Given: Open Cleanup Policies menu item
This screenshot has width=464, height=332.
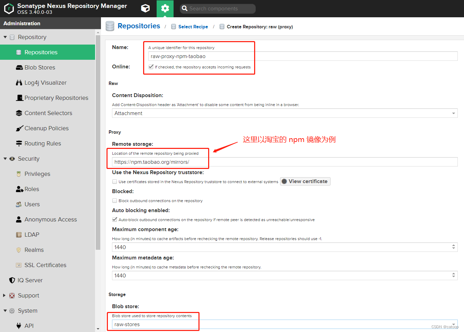Looking at the screenshot, I should click(x=47, y=128).
